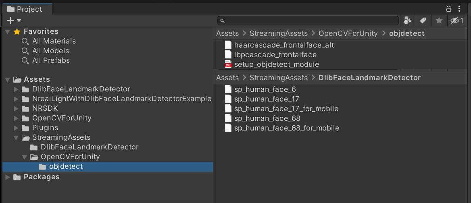Expand the Plugins folder
The image size is (471, 203).
[x=16, y=128]
